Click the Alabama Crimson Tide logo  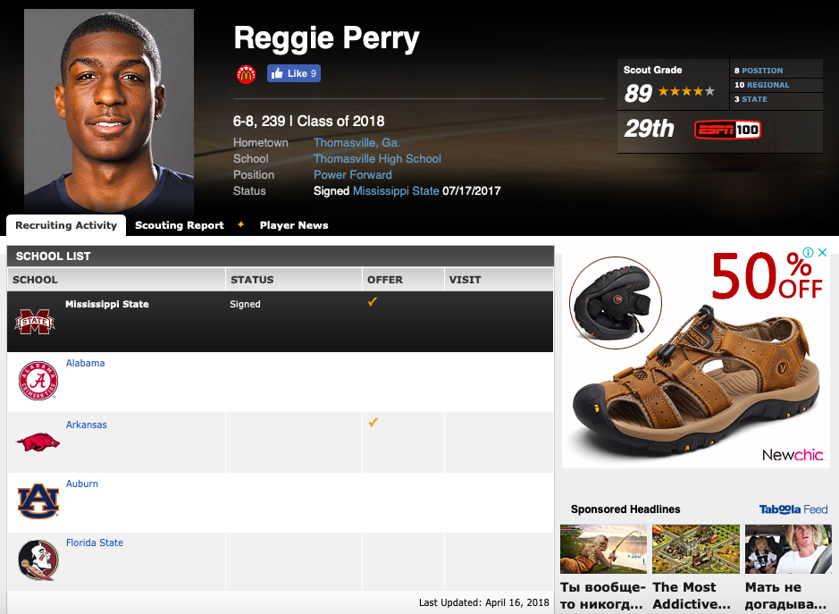coord(38,381)
